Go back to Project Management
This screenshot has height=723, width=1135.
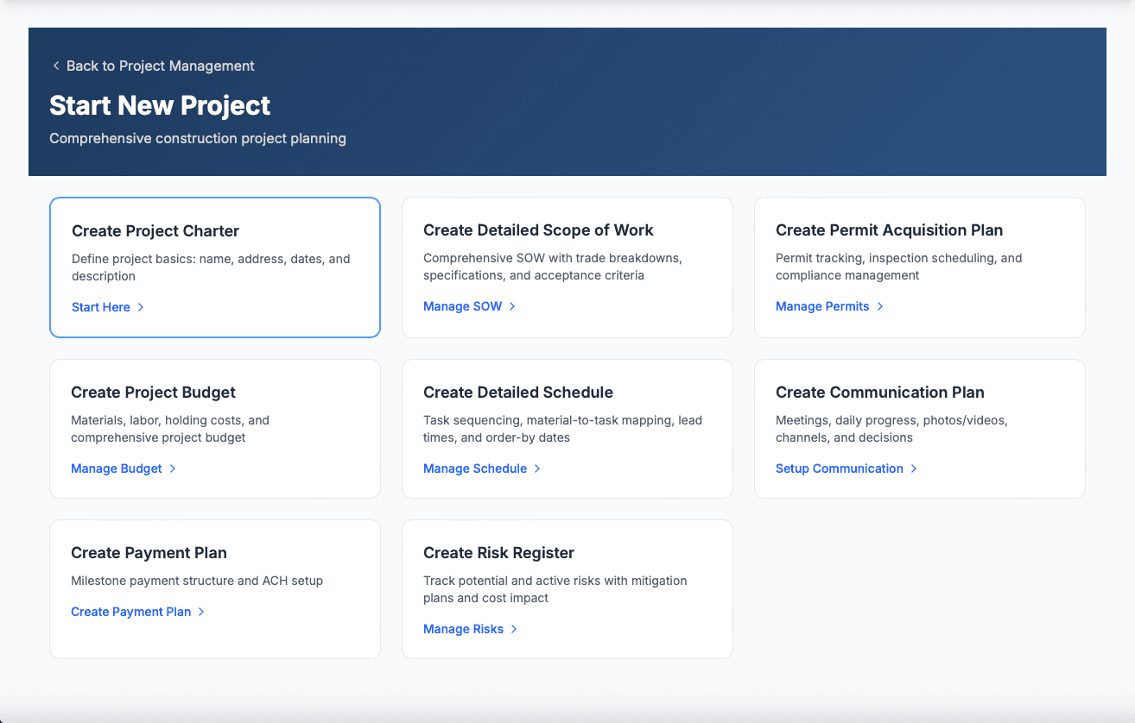[160, 66]
